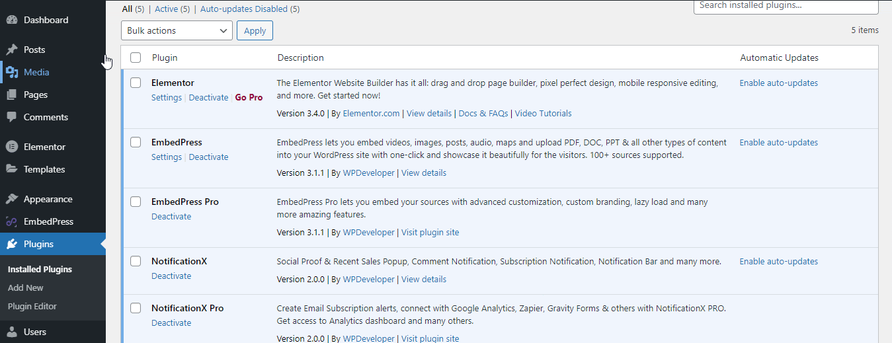Click WPDeveloper author link in NotificationX row
Image resolution: width=892 pixels, height=343 pixels.
pos(368,279)
